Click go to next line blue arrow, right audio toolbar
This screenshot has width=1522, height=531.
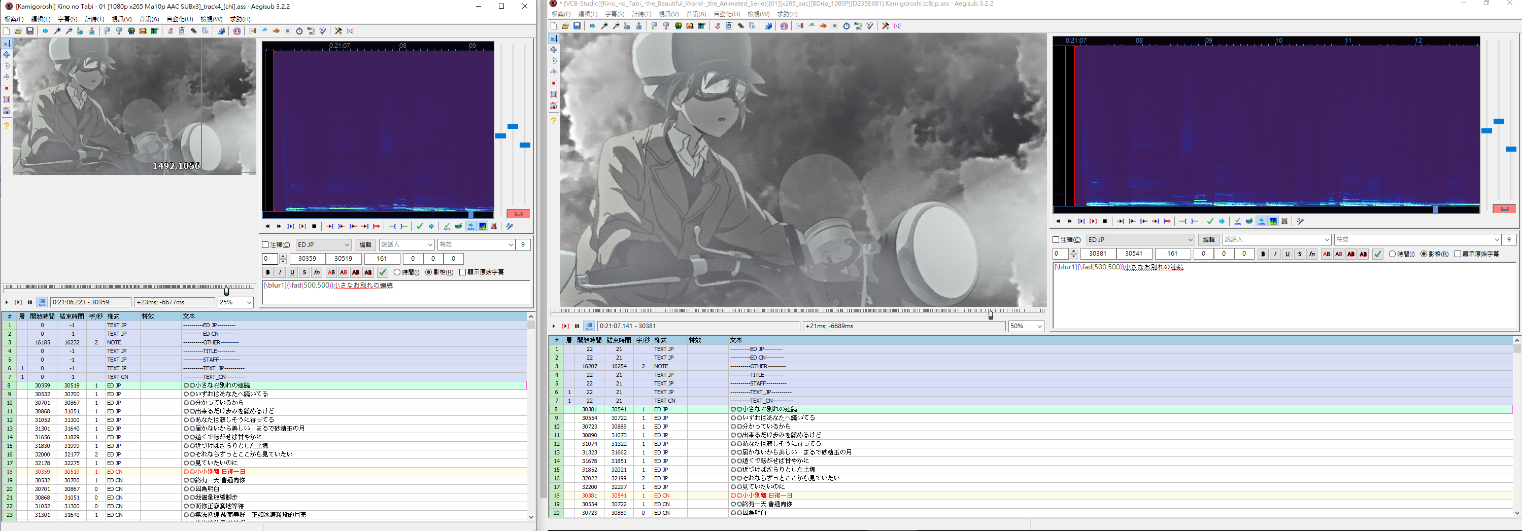pos(1222,222)
